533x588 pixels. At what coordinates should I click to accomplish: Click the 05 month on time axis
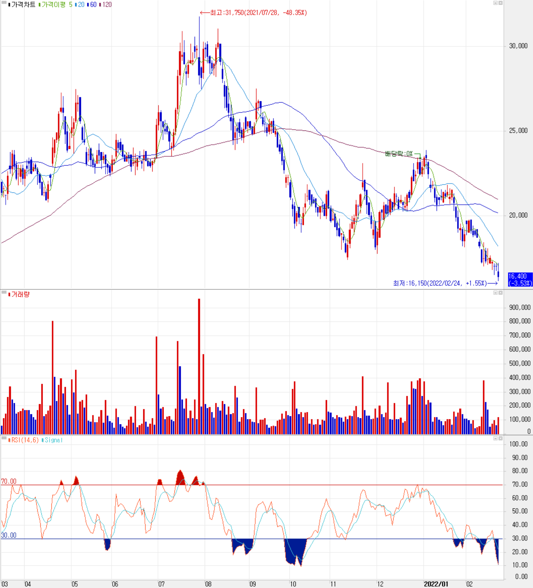tap(75, 584)
